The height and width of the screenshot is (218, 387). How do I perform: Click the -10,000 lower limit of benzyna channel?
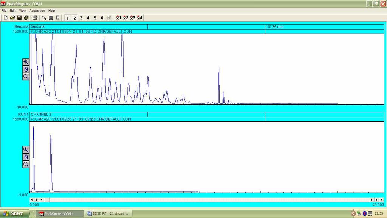click(22, 107)
